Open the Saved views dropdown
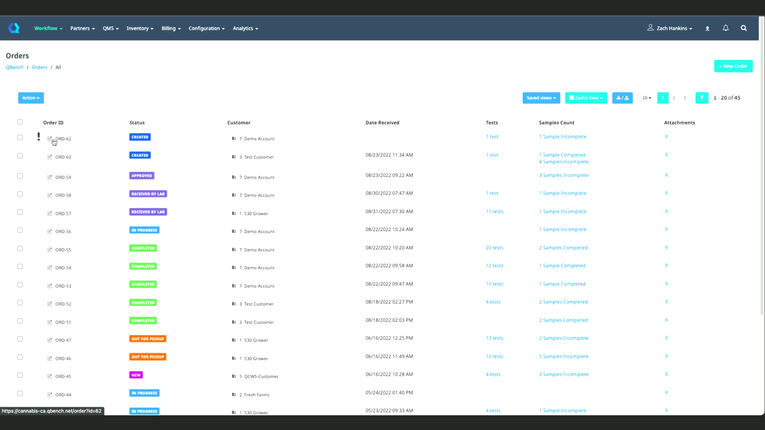Image resolution: width=765 pixels, height=430 pixels. (x=541, y=98)
